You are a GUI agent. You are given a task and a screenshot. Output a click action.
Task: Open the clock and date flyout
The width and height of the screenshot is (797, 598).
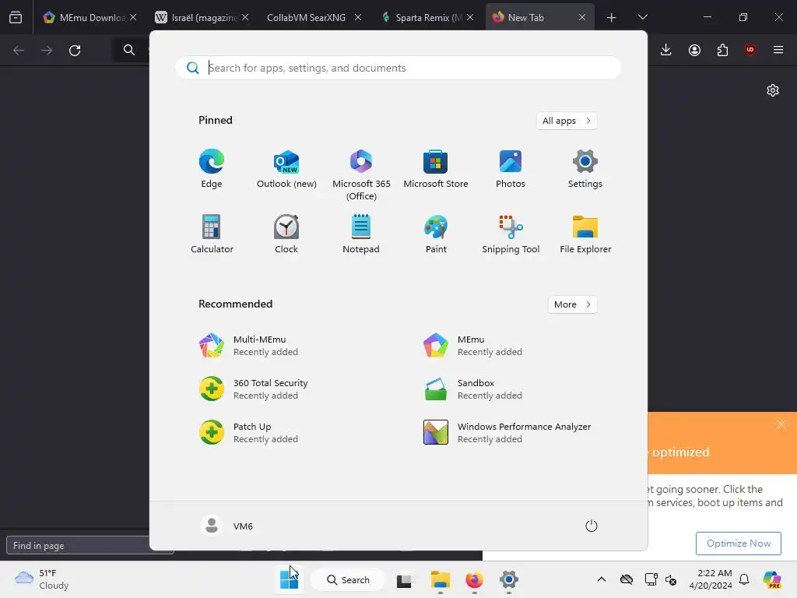tap(711, 579)
